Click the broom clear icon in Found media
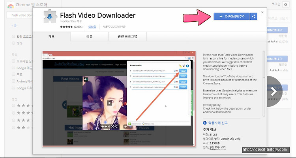This screenshot has height=158, width=296. pyautogui.click(x=180, y=66)
